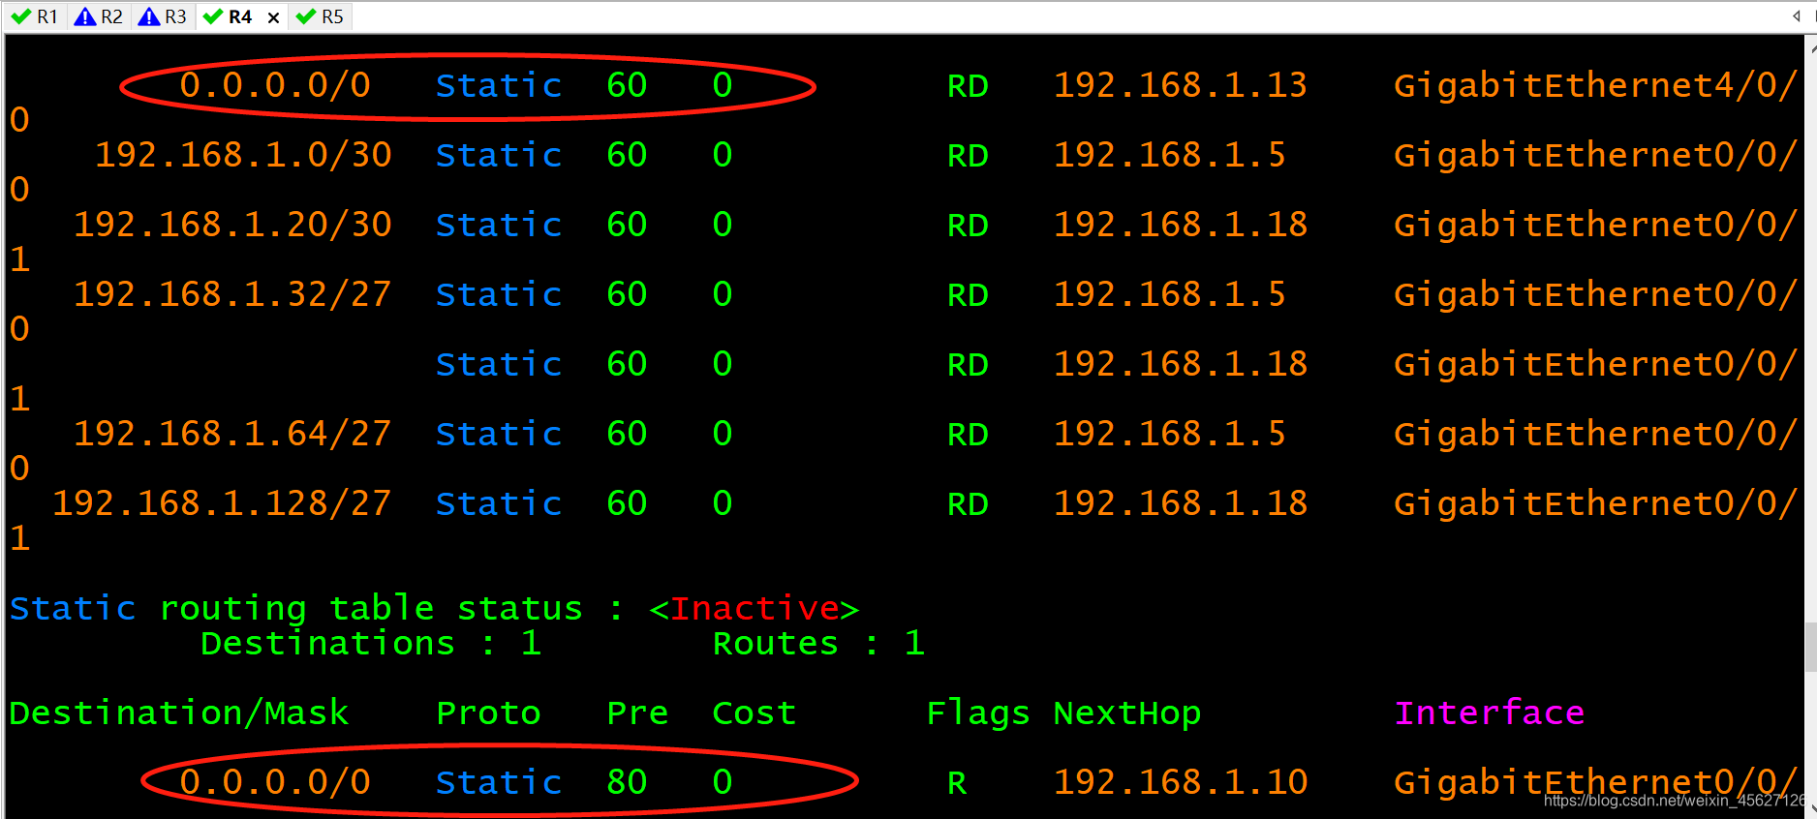The height and width of the screenshot is (819, 1817).
Task: Click destination 192.168.1.128/27
Action: 222,503
